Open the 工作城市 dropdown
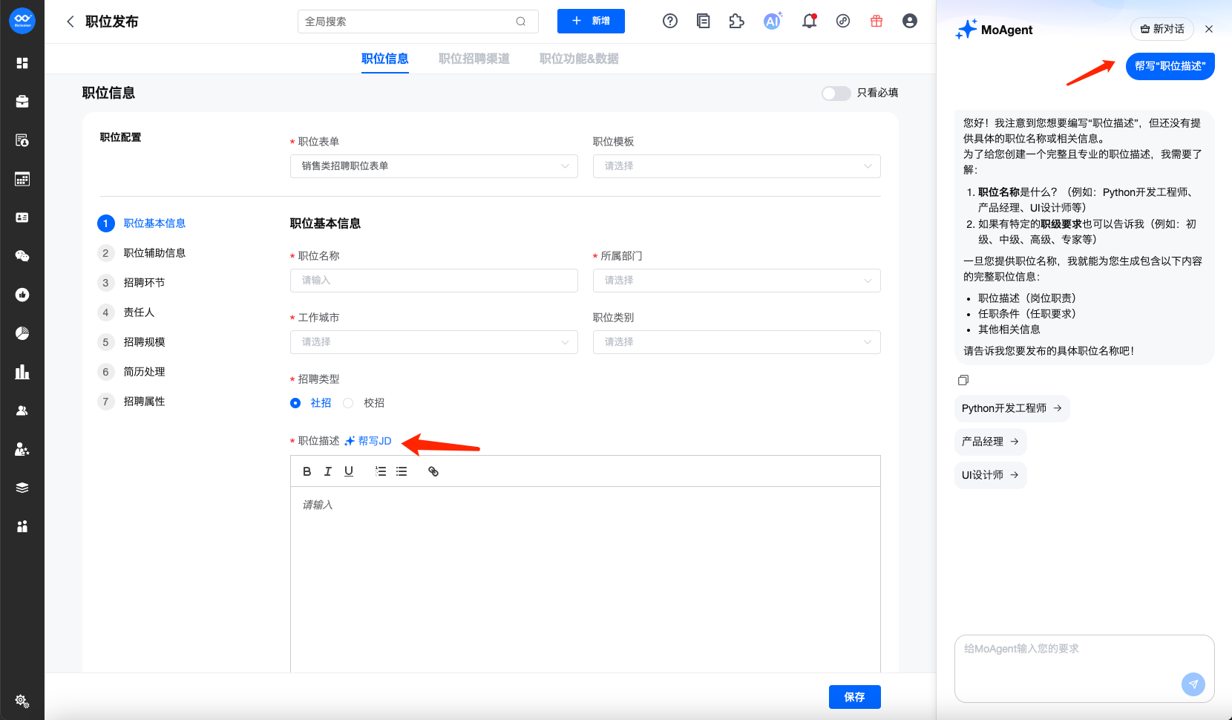The height and width of the screenshot is (720, 1232). pyautogui.click(x=434, y=342)
